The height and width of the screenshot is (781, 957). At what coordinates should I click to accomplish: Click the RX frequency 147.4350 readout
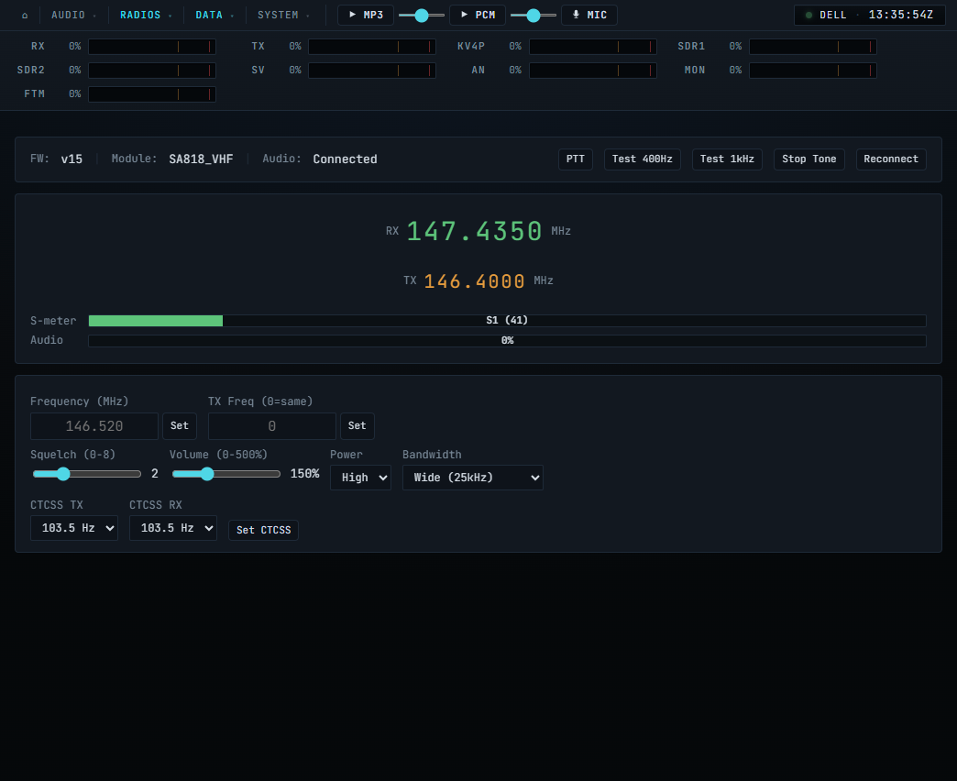(474, 231)
